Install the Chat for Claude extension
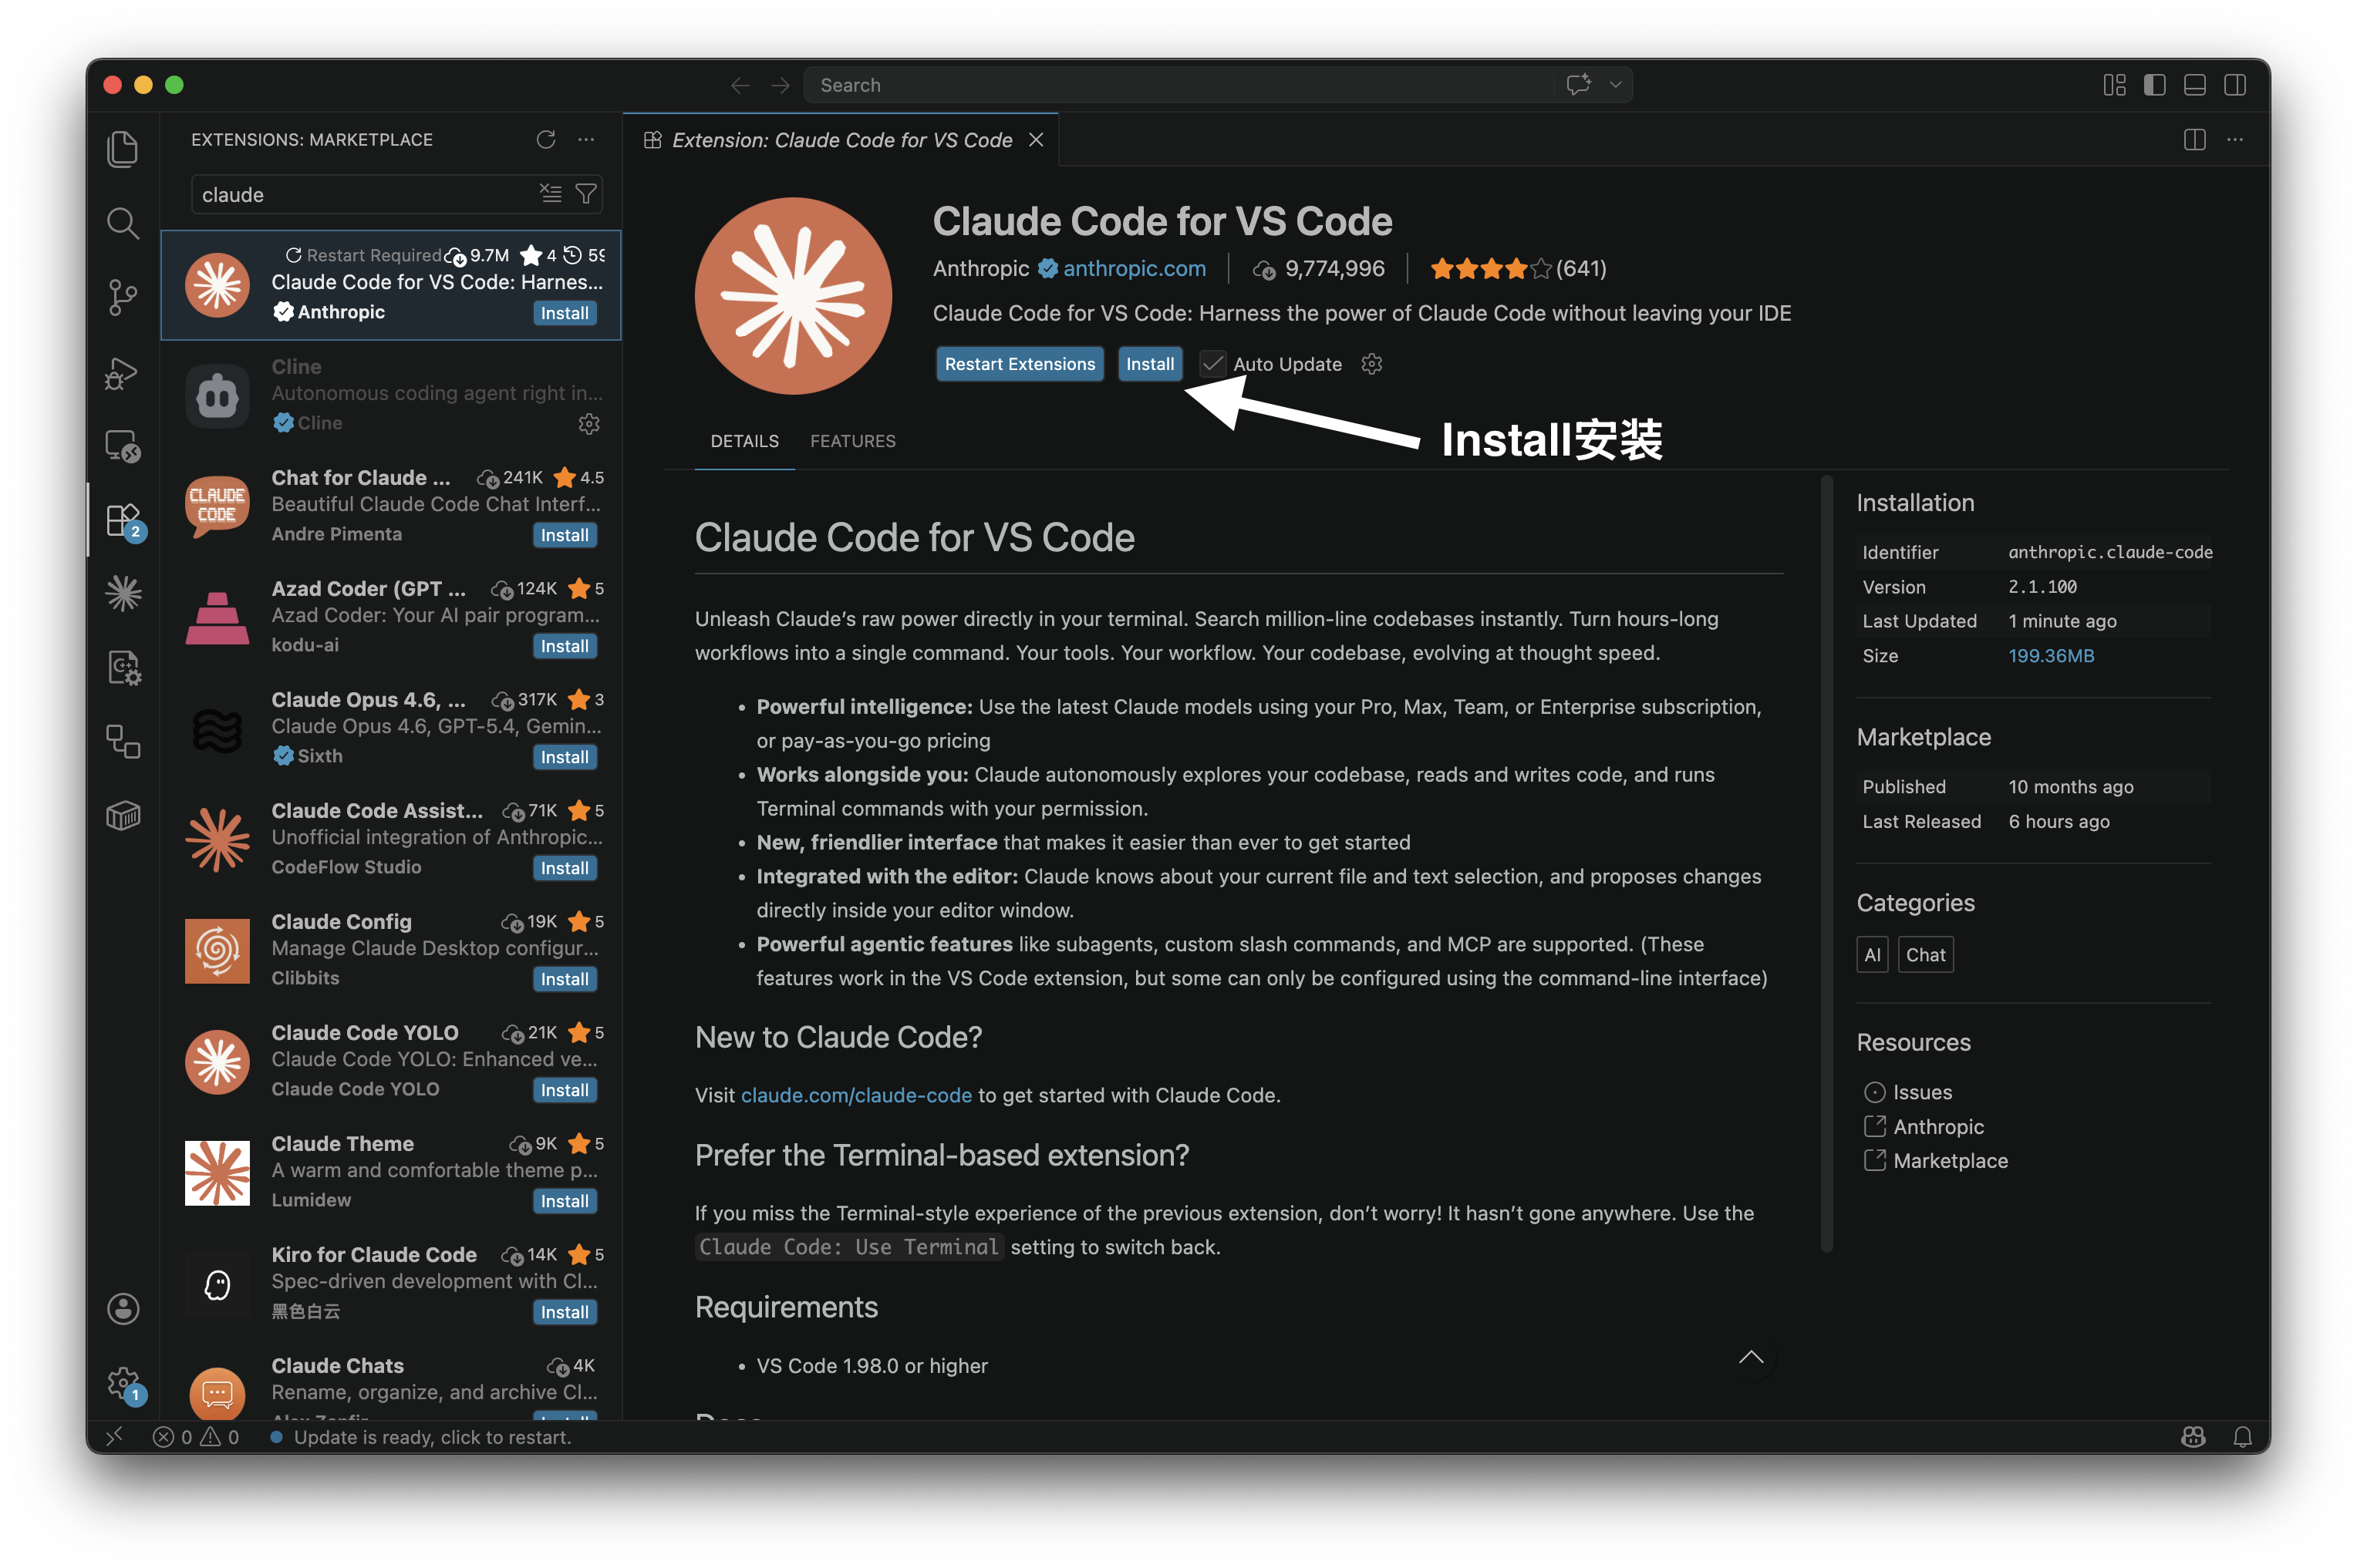Image resolution: width=2357 pixels, height=1568 pixels. pyautogui.click(x=565, y=535)
